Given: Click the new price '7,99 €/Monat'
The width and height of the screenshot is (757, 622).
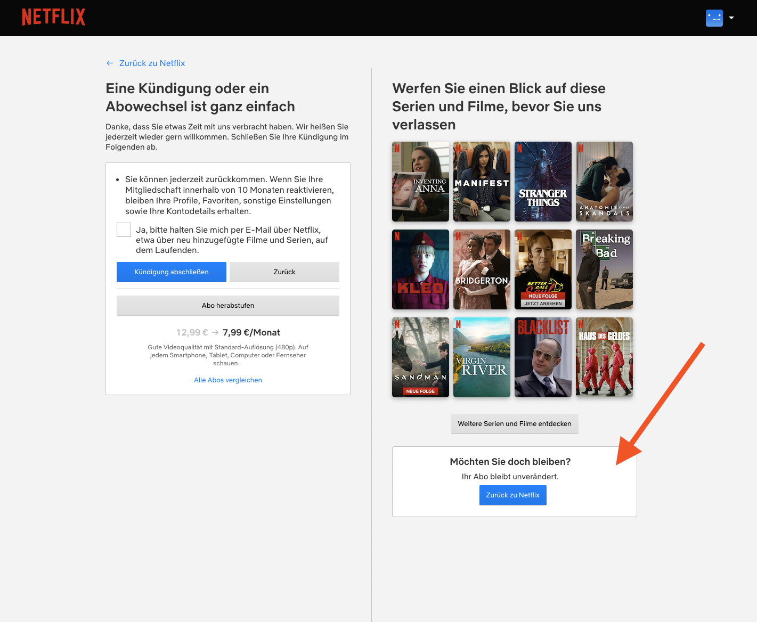Looking at the screenshot, I should (251, 332).
